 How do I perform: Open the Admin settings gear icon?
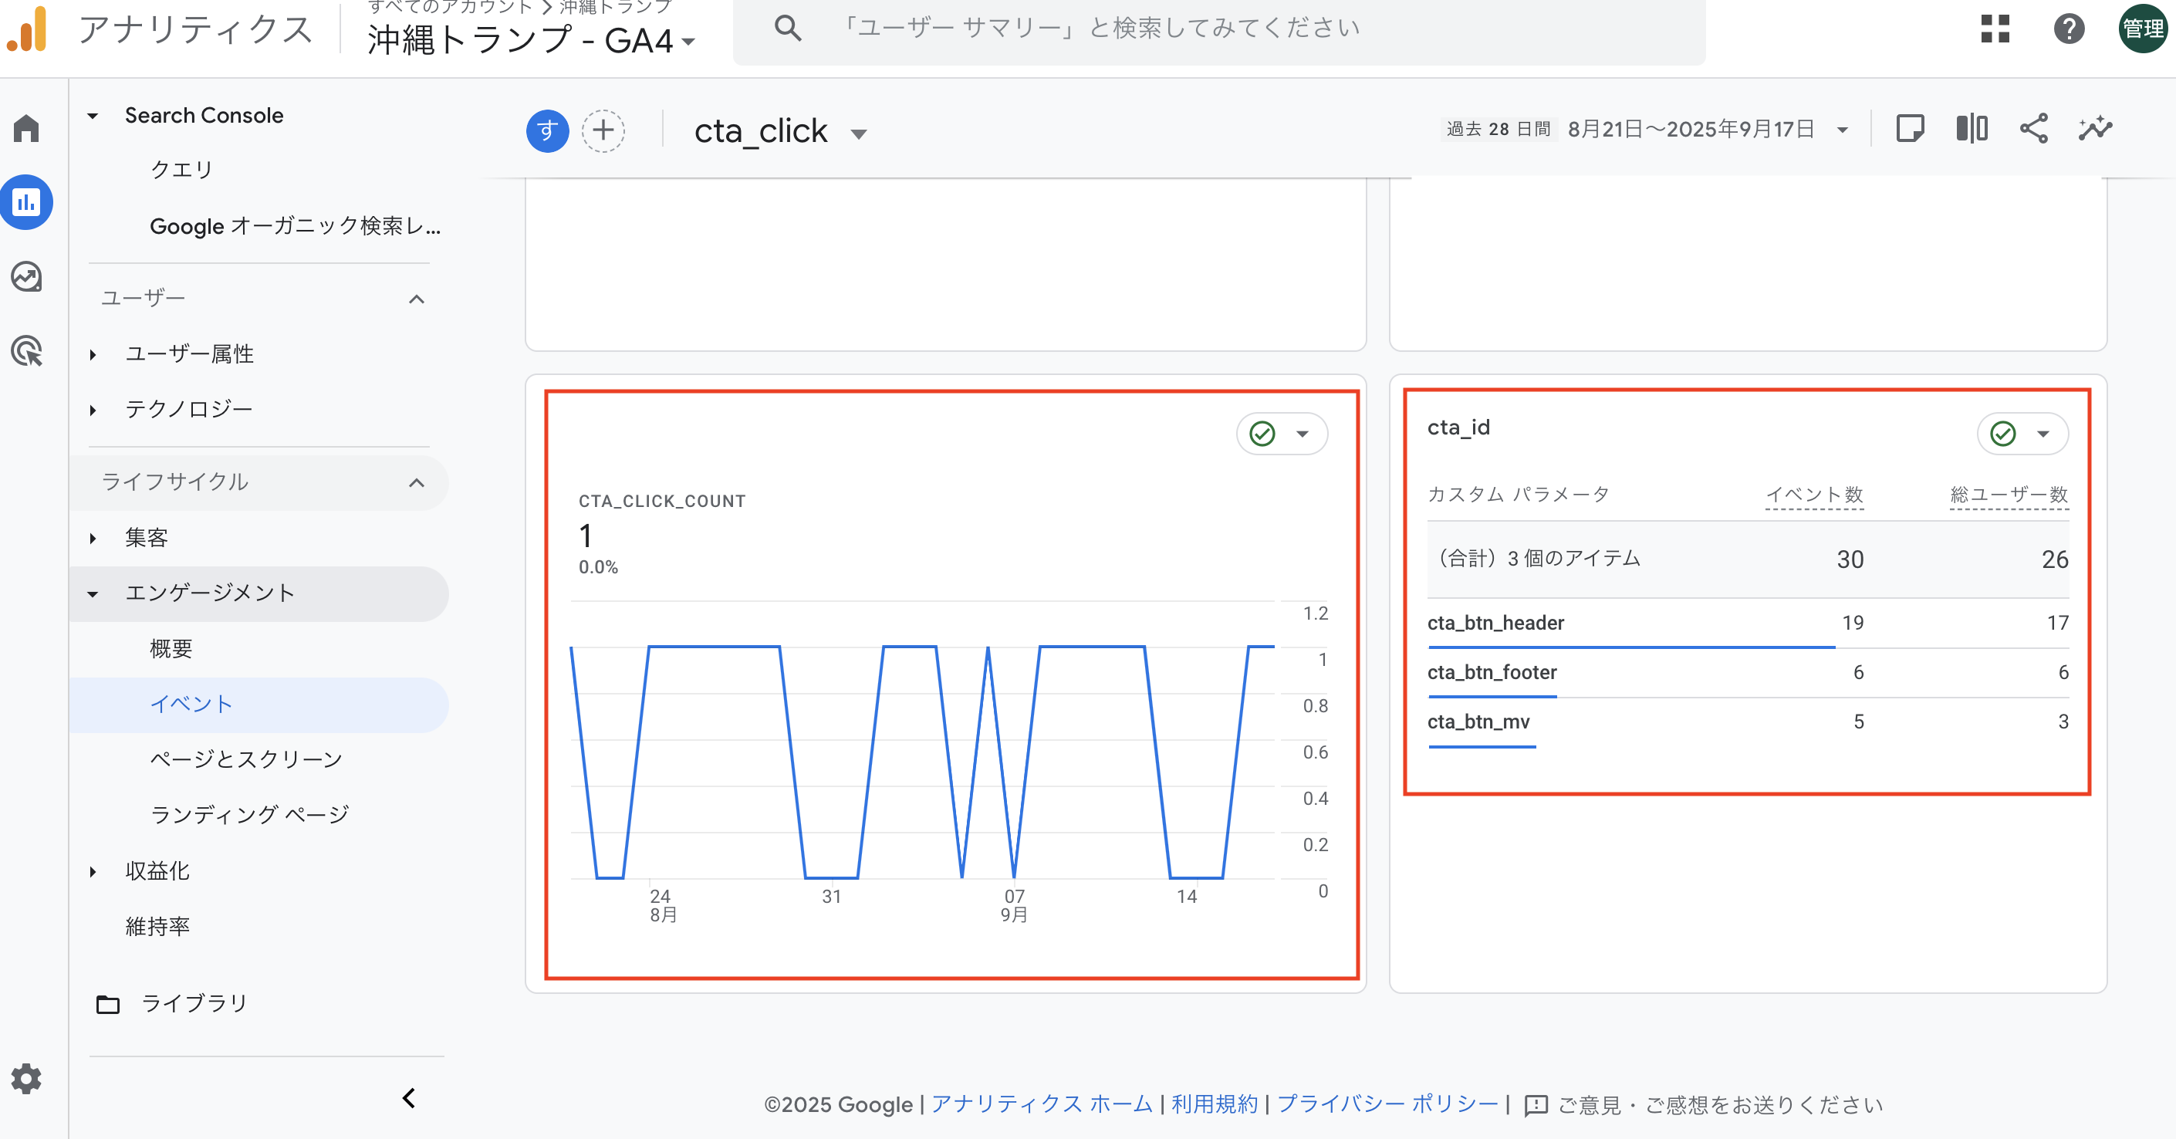pos(26,1078)
